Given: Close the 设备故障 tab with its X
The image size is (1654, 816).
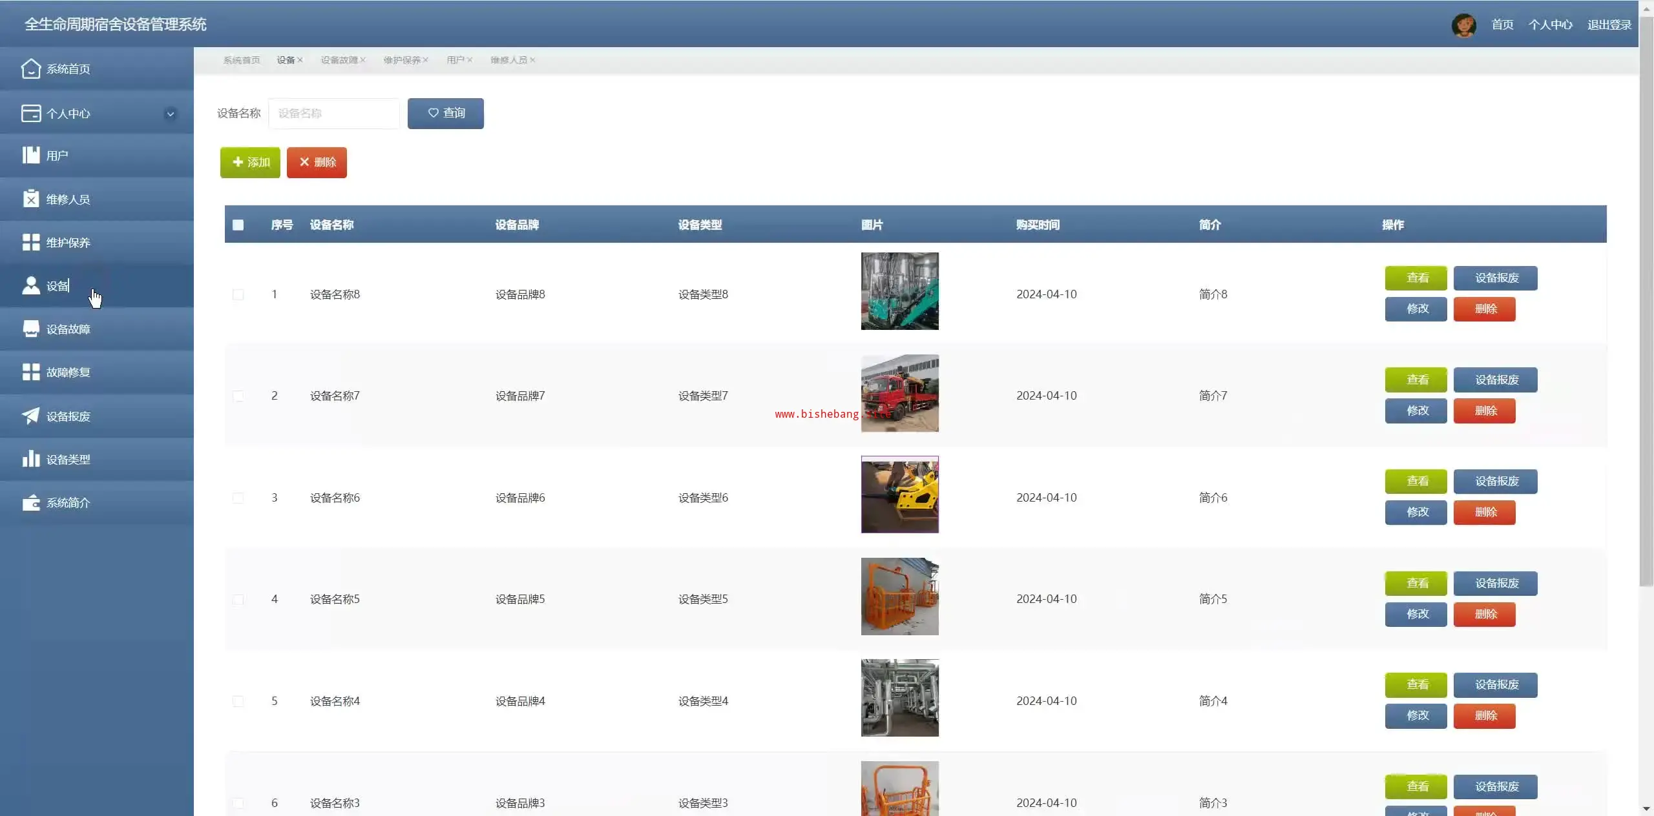Looking at the screenshot, I should (x=363, y=60).
